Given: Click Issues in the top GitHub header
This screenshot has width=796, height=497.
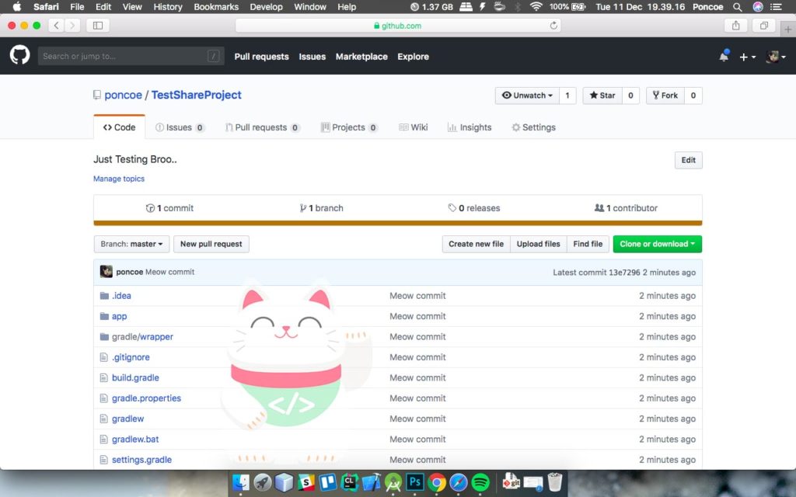Looking at the screenshot, I should (x=312, y=57).
